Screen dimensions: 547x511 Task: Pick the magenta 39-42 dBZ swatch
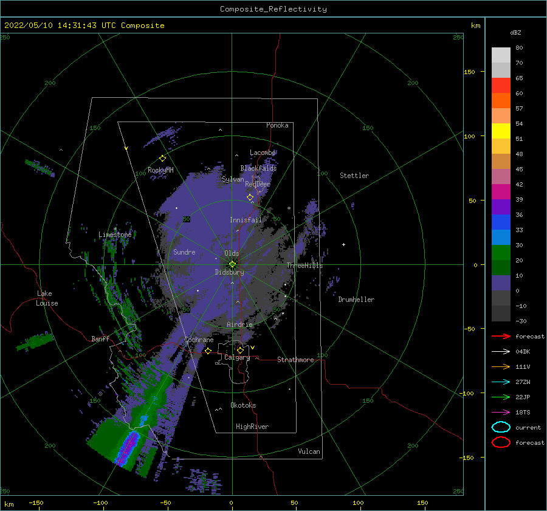pos(501,191)
